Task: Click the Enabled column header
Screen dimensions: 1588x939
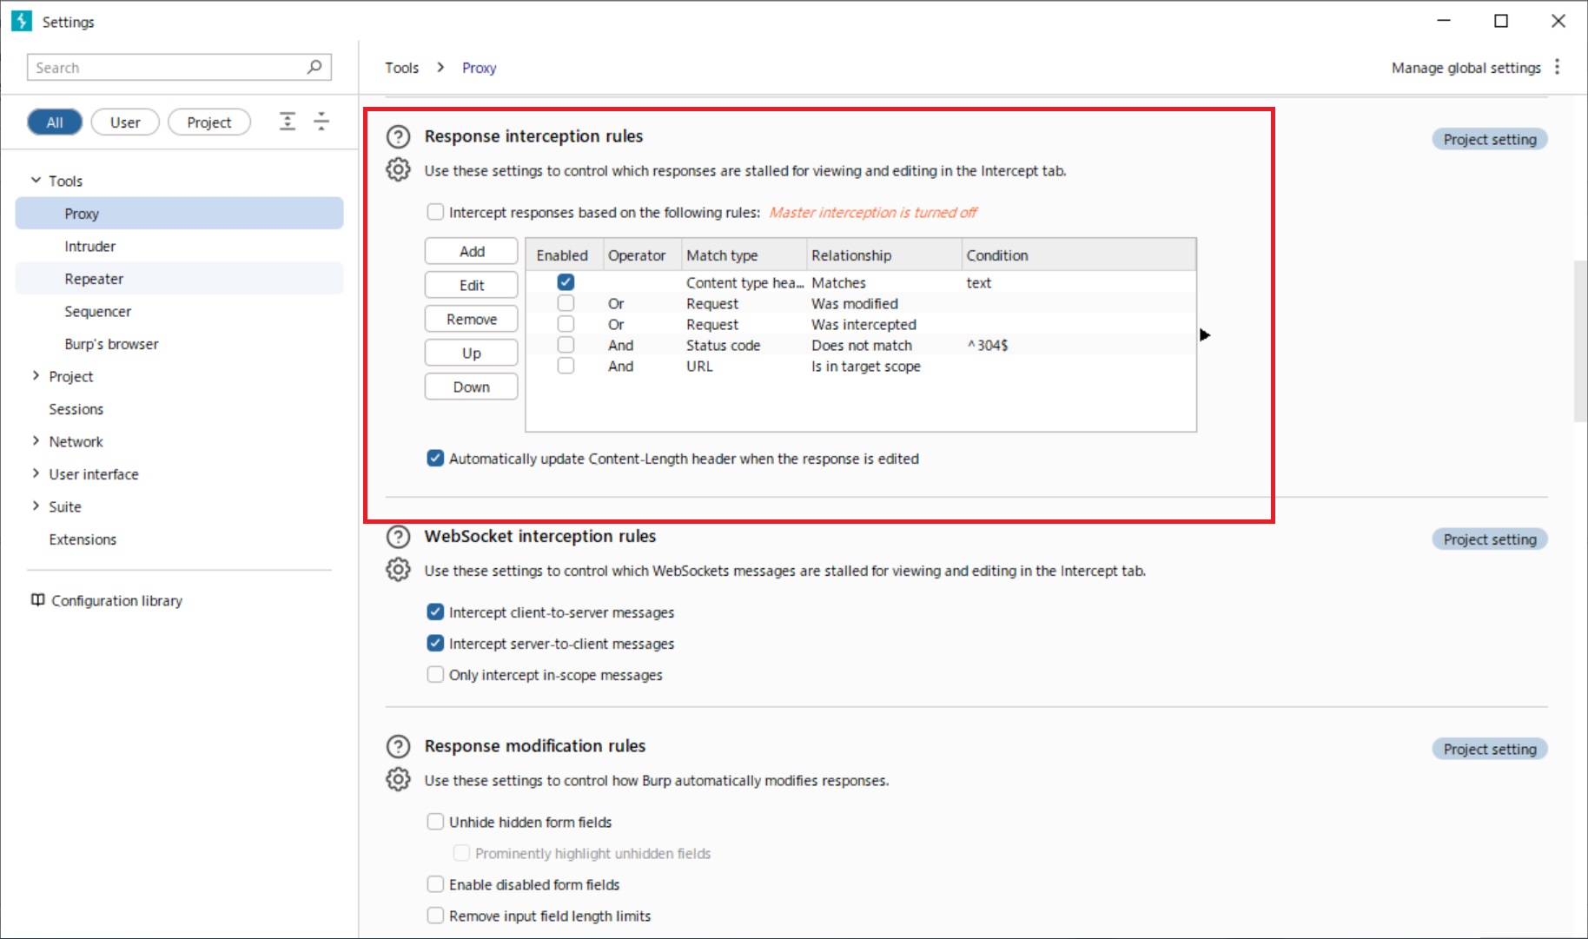Action: coord(565,255)
